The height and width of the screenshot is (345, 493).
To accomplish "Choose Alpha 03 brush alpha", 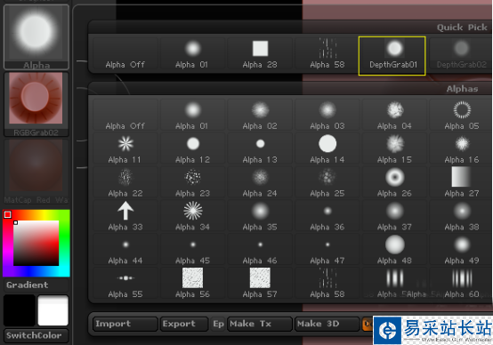I will point(327,115).
